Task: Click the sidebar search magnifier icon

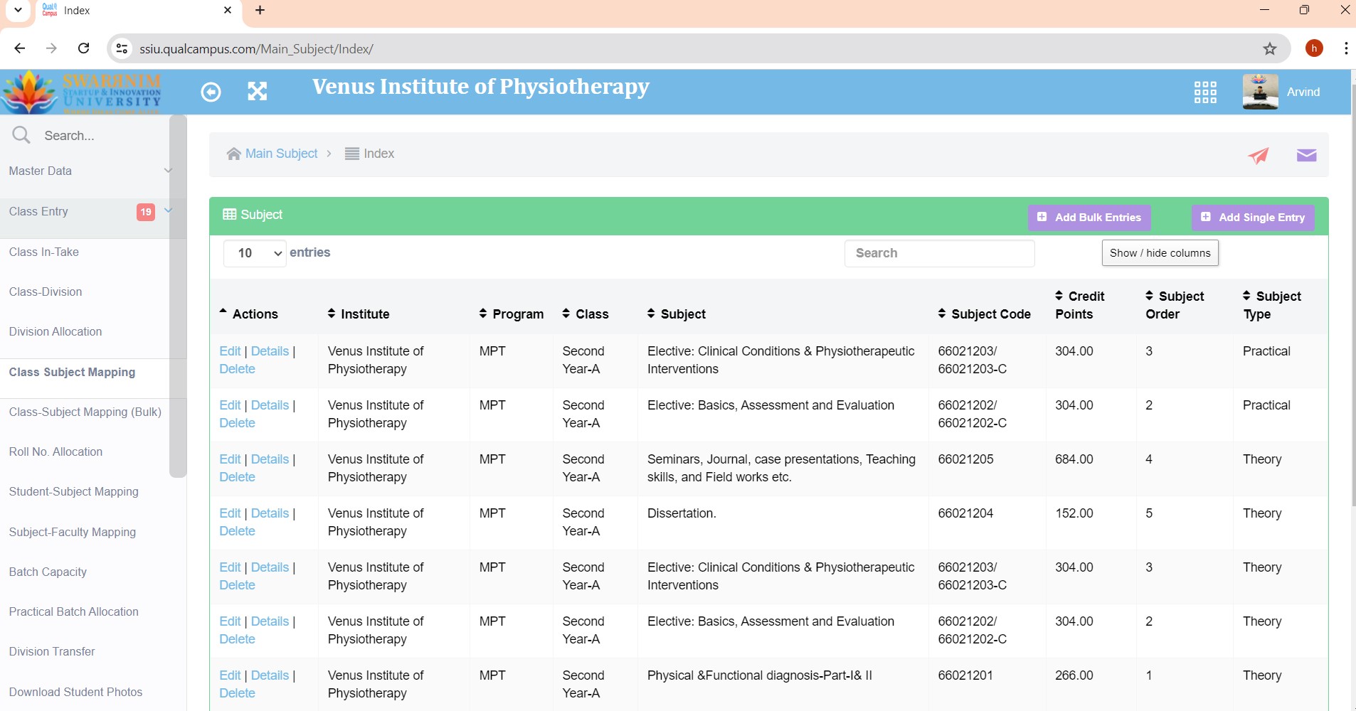Action: (21, 135)
